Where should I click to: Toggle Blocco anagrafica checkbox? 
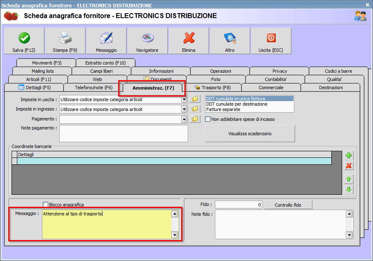[x=45, y=204]
